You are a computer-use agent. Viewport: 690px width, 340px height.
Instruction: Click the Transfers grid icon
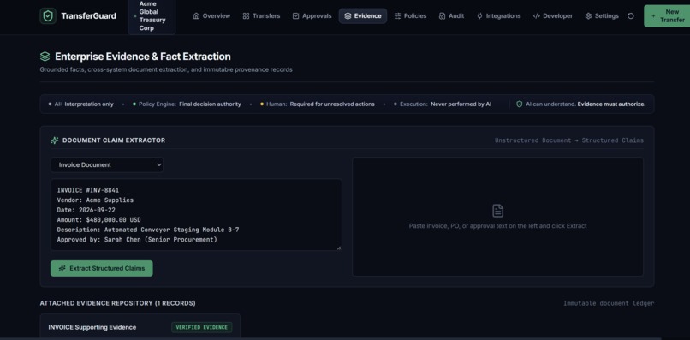[x=246, y=16]
